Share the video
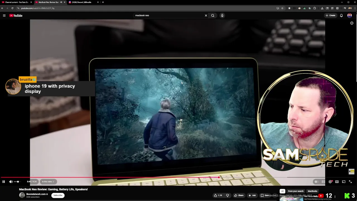The width and height of the screenshot is (357, 201). (239, 195)
